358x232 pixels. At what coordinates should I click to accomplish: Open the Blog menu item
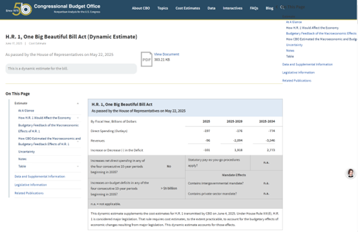(269, 8)
